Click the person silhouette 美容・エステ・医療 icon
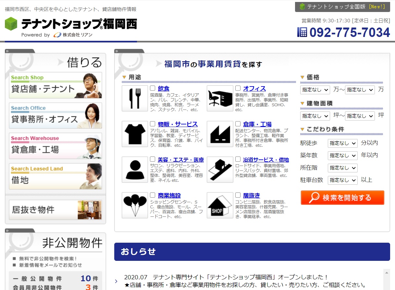395x290 pixels. [135, 170]
